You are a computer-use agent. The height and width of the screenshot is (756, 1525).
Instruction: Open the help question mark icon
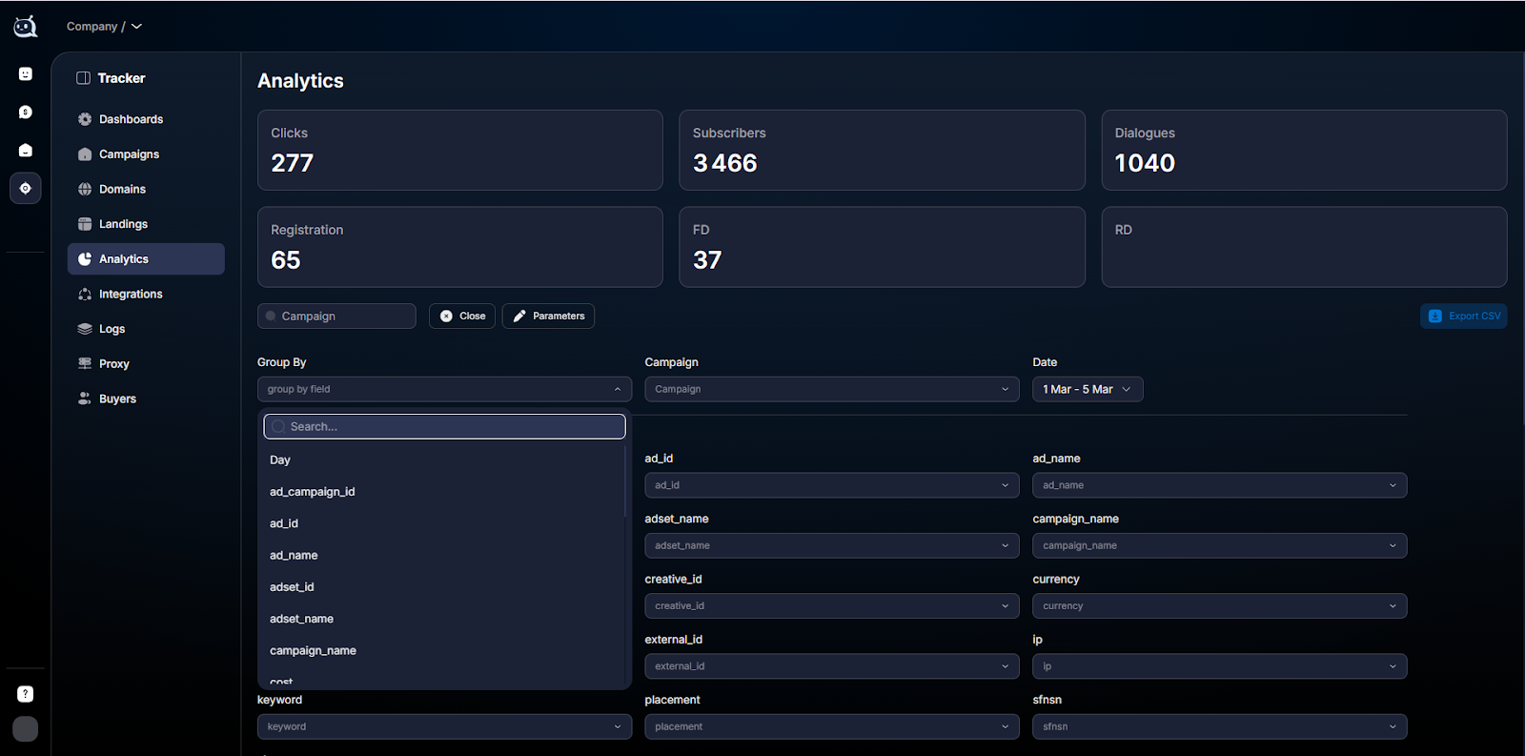[26, 694]
